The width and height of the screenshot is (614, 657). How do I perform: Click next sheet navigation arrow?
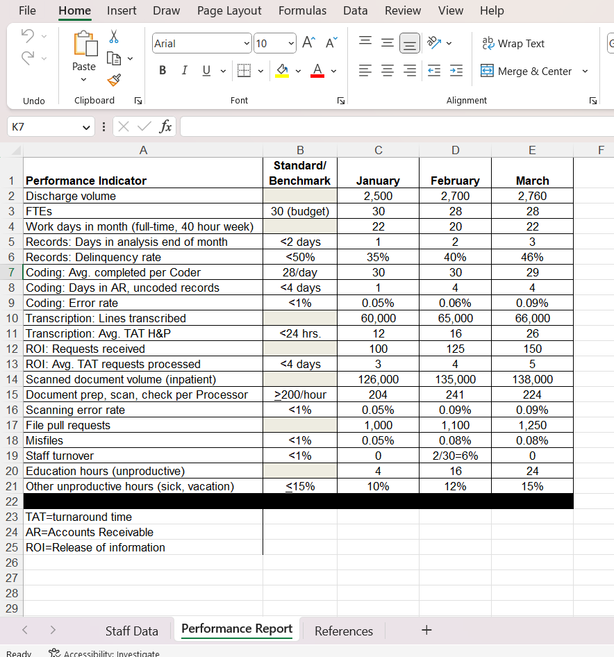point(52,630)
